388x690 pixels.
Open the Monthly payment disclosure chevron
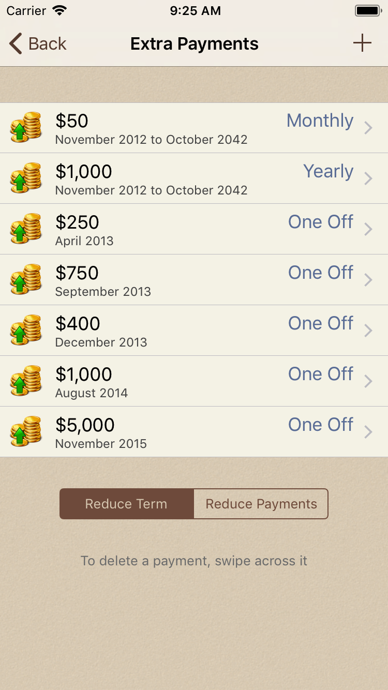coord(368,128)
